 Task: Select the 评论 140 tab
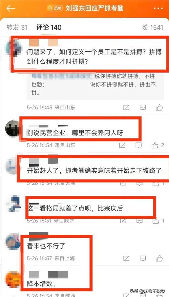pyautogui.click(x=49, y=28)
